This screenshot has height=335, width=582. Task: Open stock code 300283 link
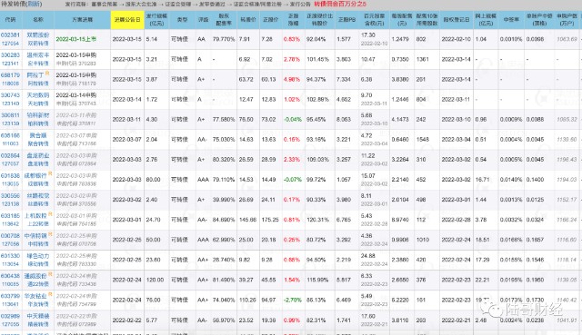[x=10, y=54]
